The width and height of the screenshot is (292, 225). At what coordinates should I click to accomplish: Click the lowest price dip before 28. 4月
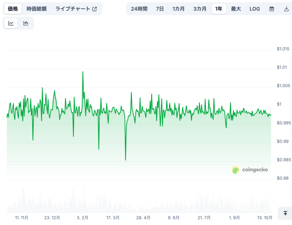[x=125, y=160]
